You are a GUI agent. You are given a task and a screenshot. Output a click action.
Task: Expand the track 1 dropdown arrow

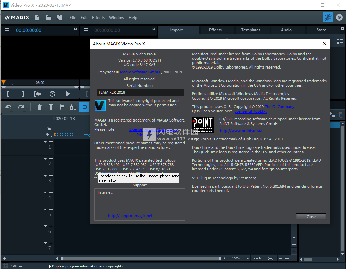[x=45, y=142]
